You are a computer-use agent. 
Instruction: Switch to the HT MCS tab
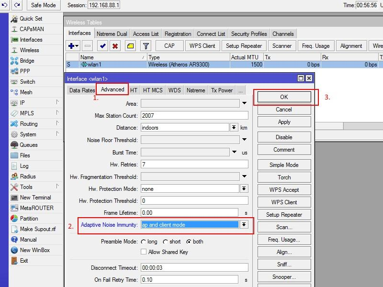[153, 90]
